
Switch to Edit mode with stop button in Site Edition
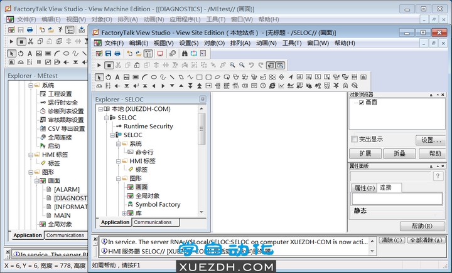click(109, 65)
